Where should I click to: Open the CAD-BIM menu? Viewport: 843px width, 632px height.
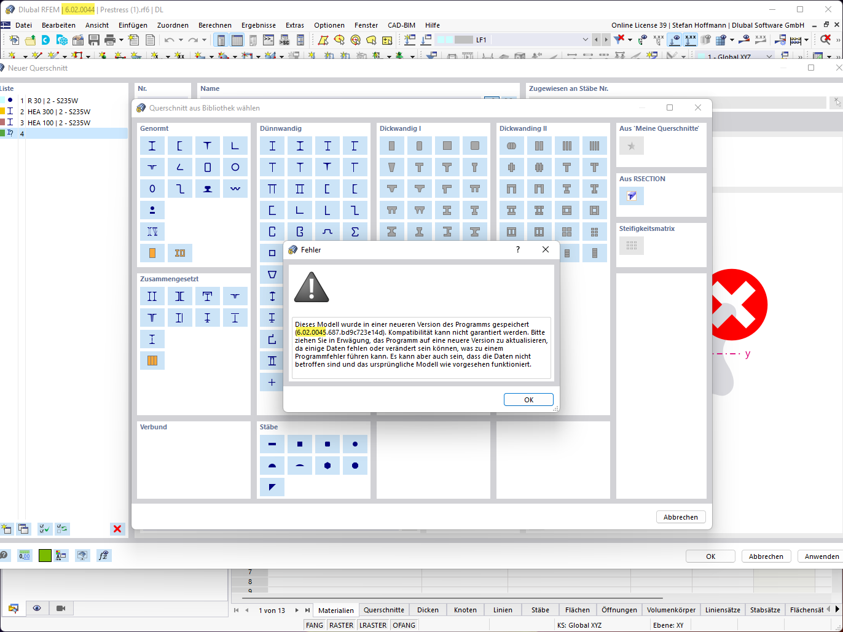pos(401,25)
